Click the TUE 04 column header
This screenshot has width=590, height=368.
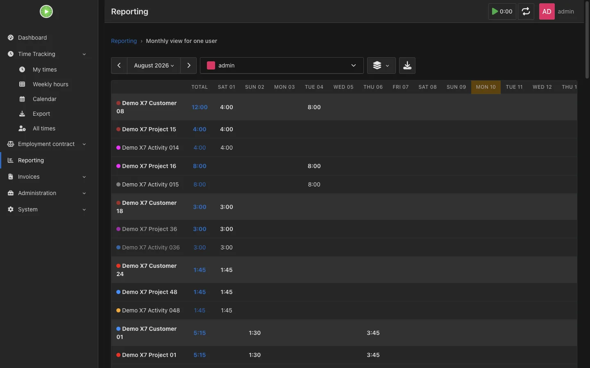[314, 87]
